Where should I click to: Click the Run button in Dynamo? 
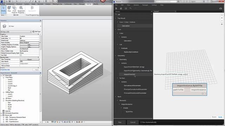point(120,122)
